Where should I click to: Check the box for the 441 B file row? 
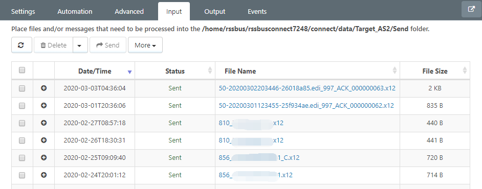[x=22, y=140]
